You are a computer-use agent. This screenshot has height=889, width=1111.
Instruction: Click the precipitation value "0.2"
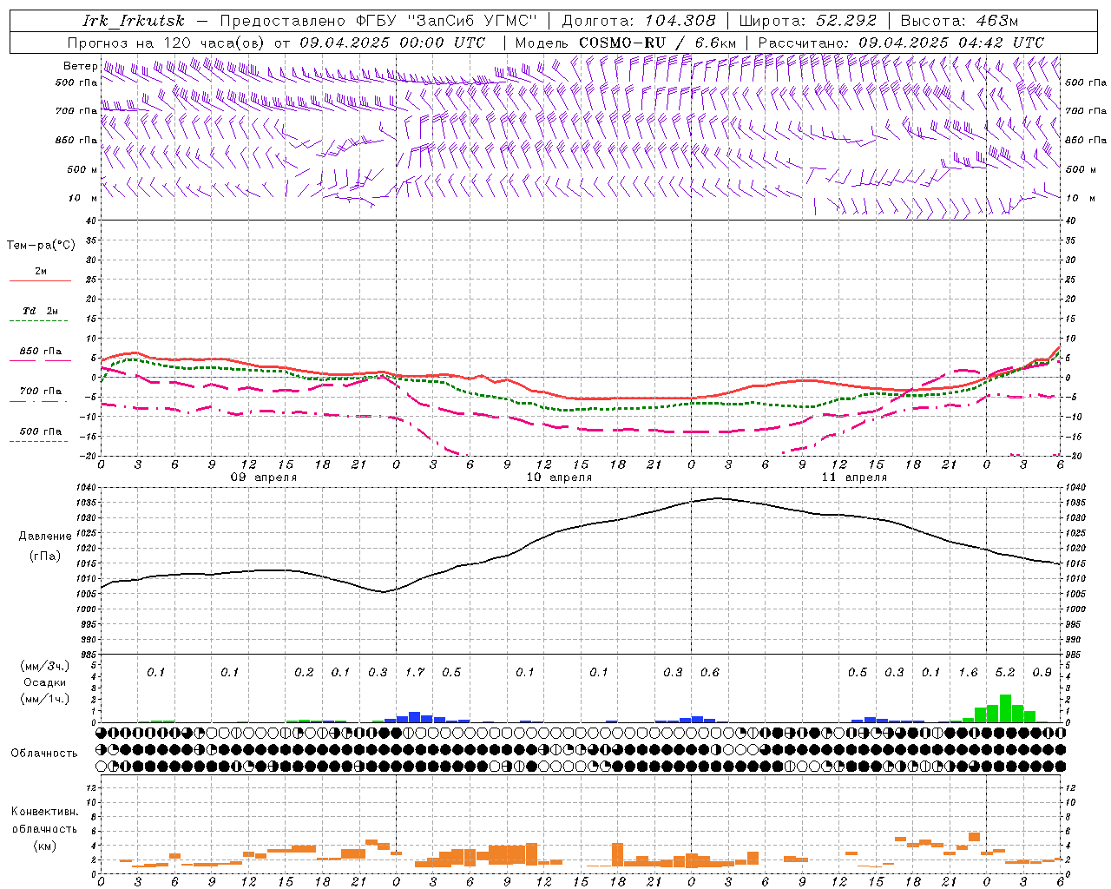(x=304, y=672)
